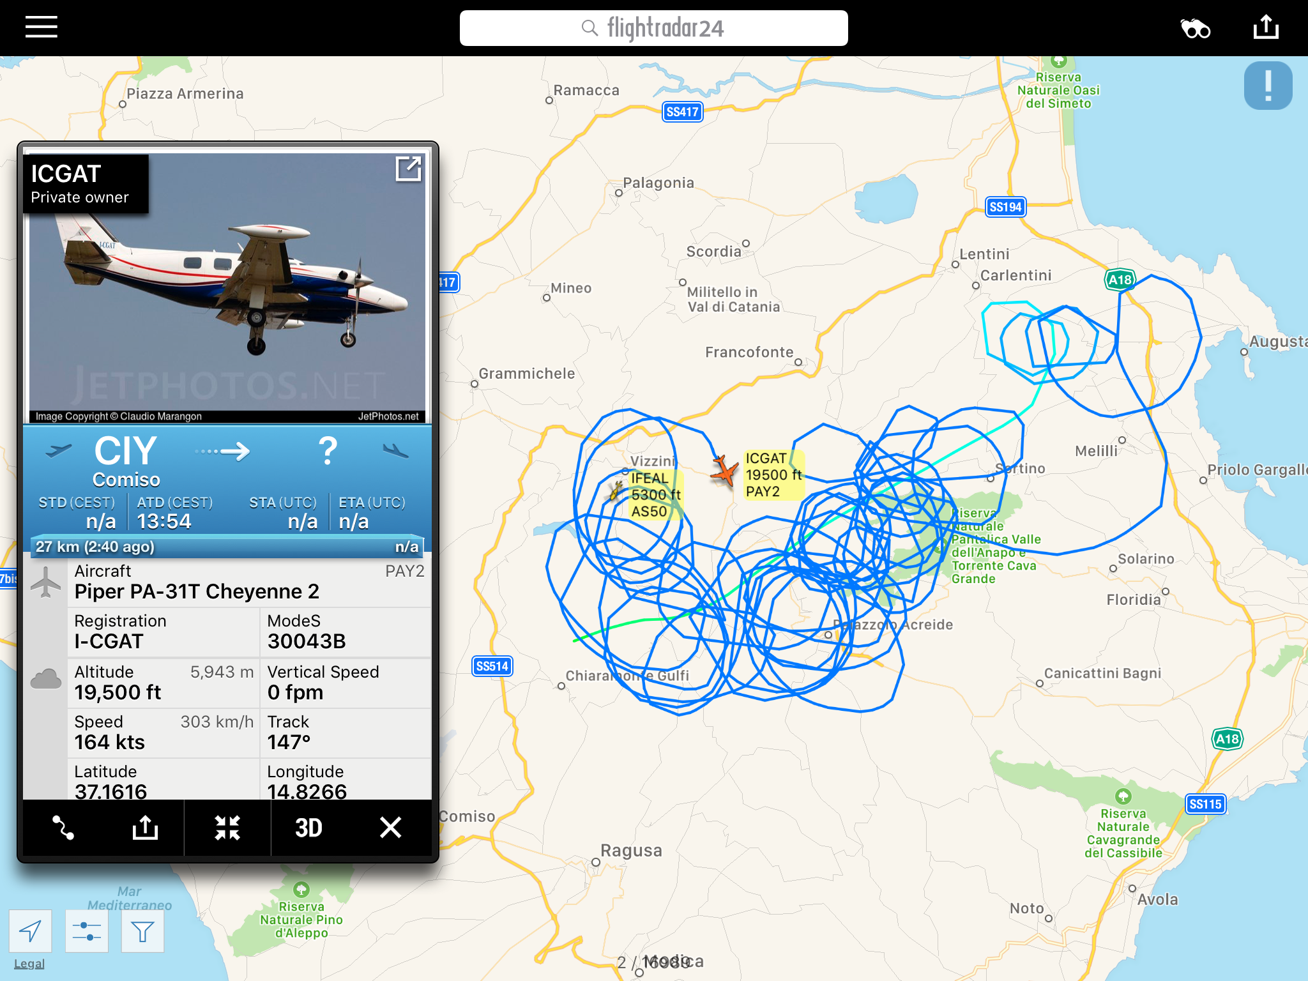Open map settings sliders icon
Screen dimensions: 1308x981
pos(87,931)
